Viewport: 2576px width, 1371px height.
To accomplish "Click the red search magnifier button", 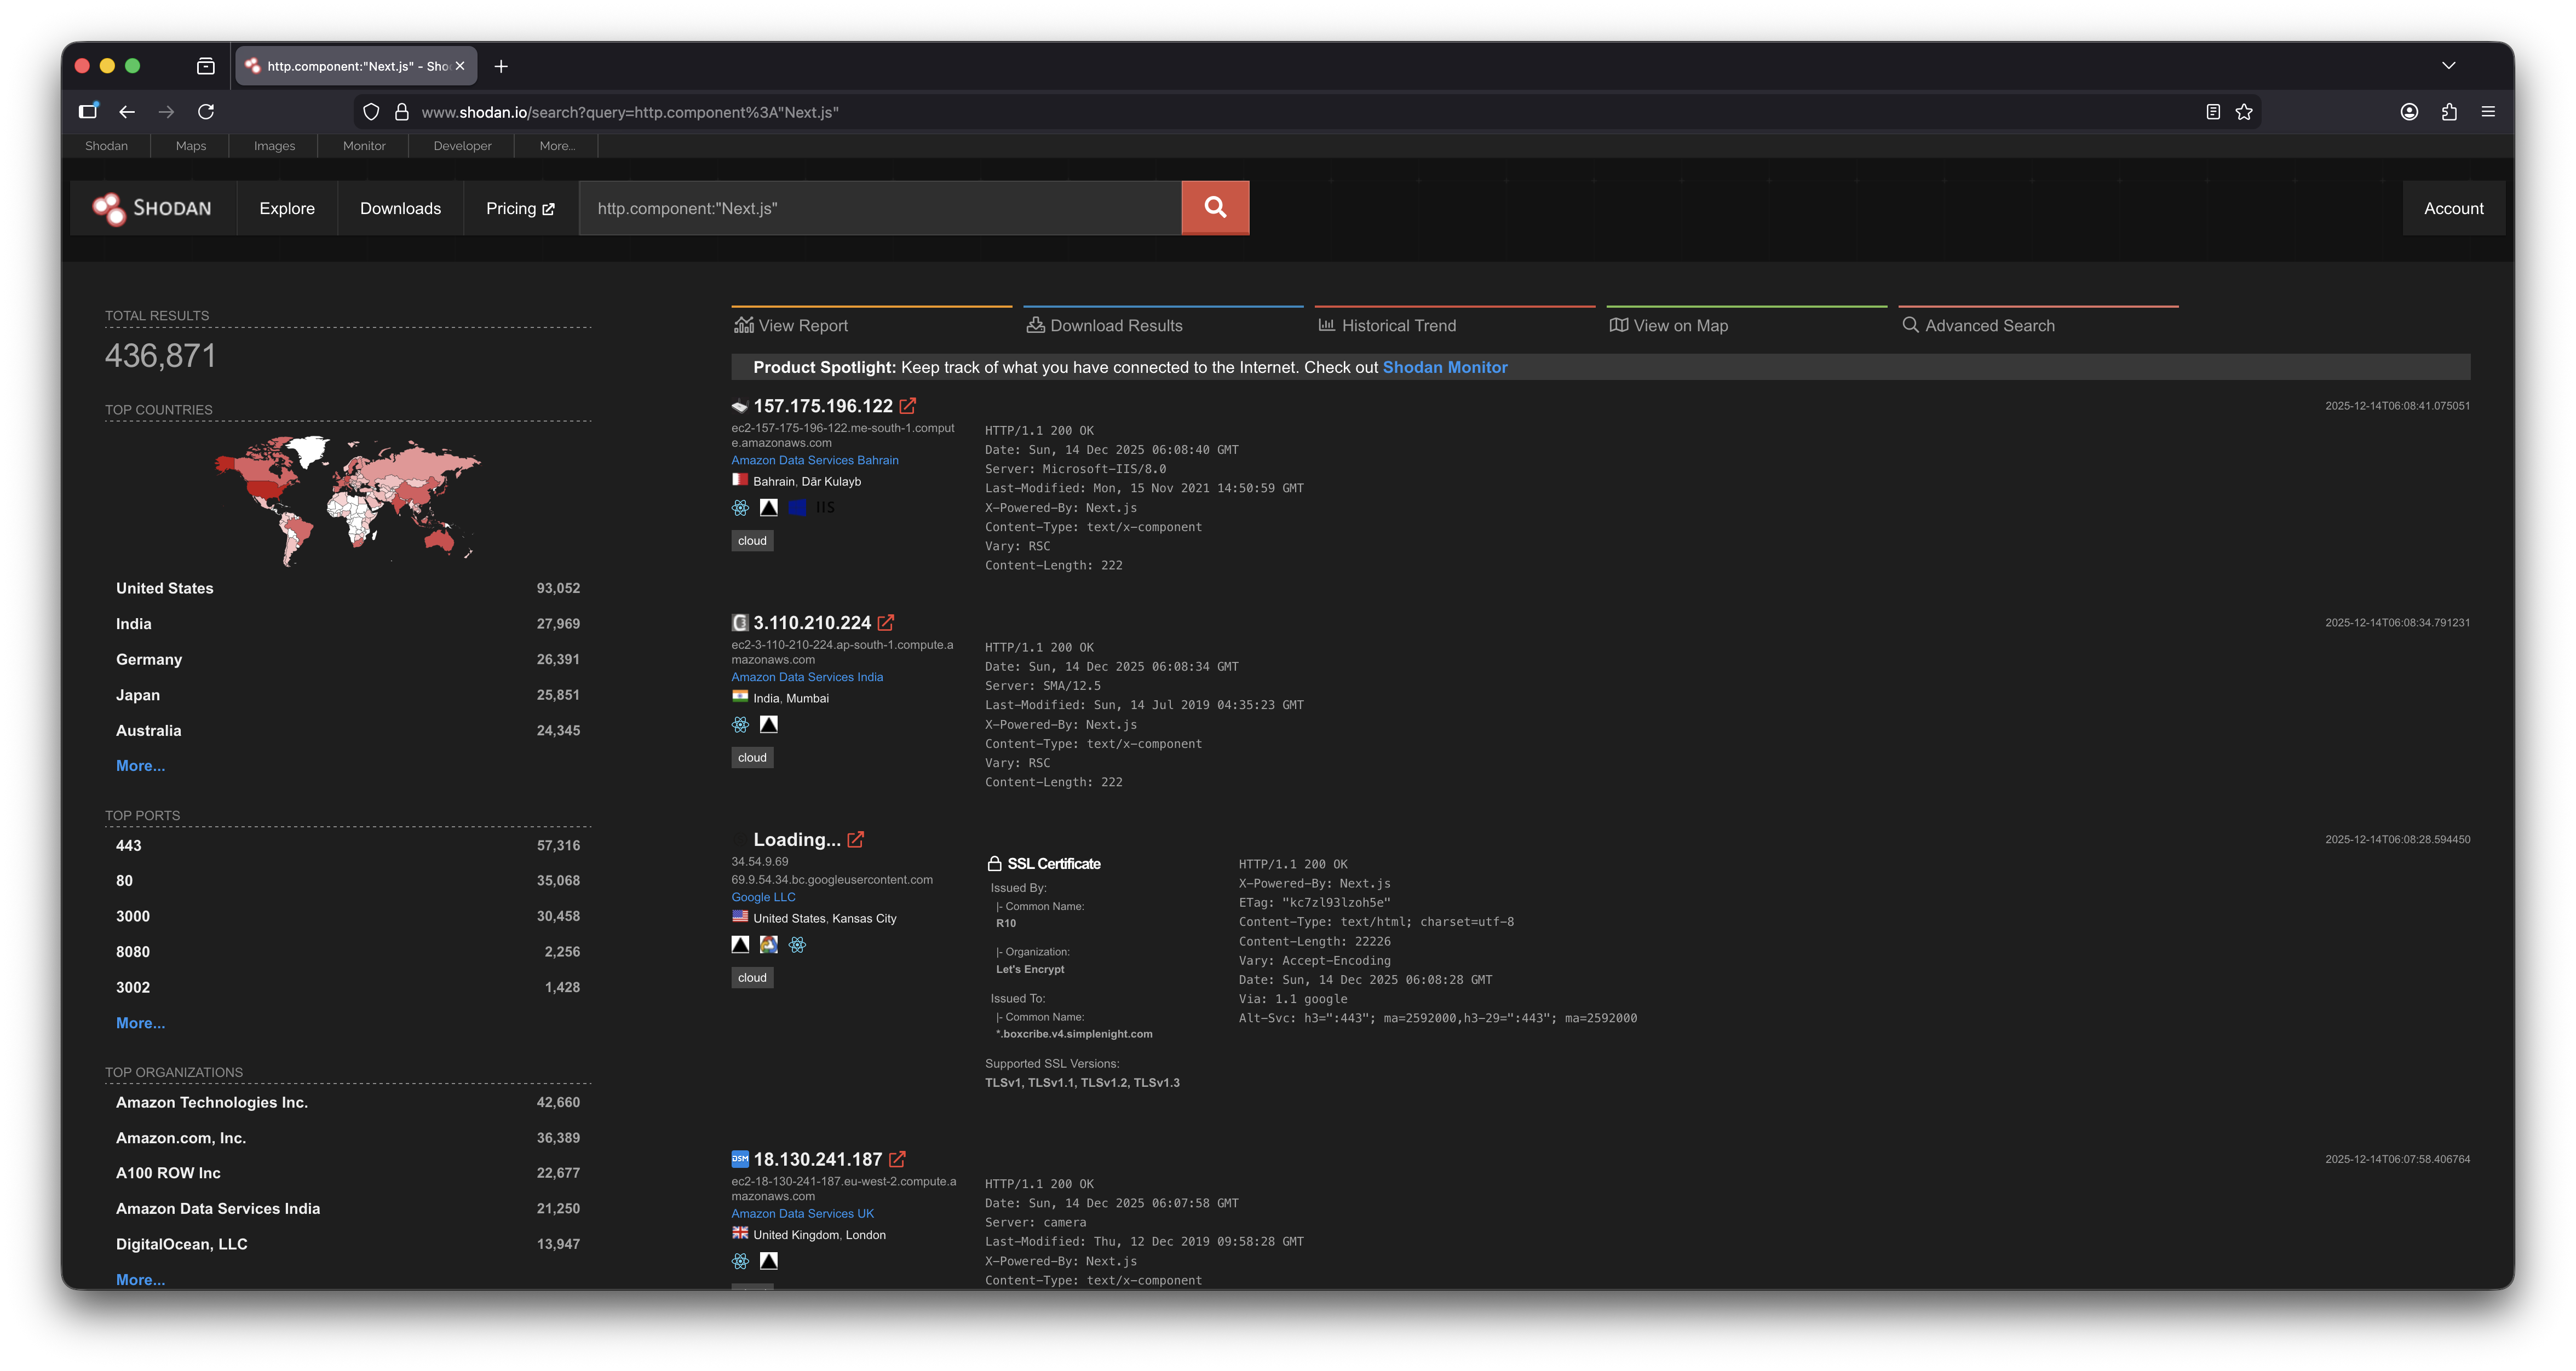I will [1215, 208].
